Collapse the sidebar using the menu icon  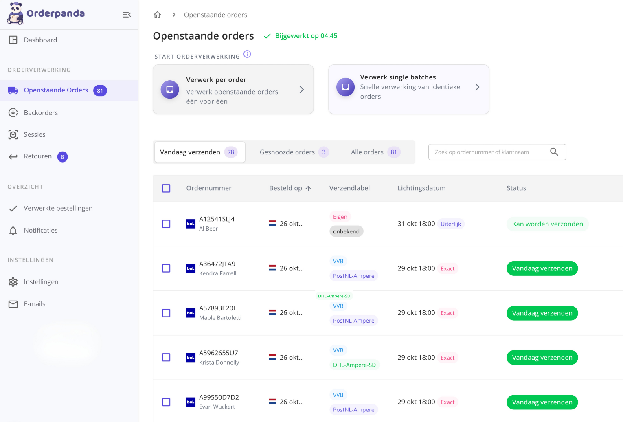[127, 15]
